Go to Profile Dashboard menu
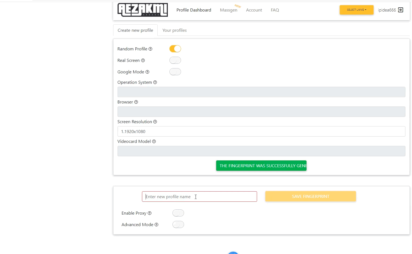412x254 pixels. point(194,10)
